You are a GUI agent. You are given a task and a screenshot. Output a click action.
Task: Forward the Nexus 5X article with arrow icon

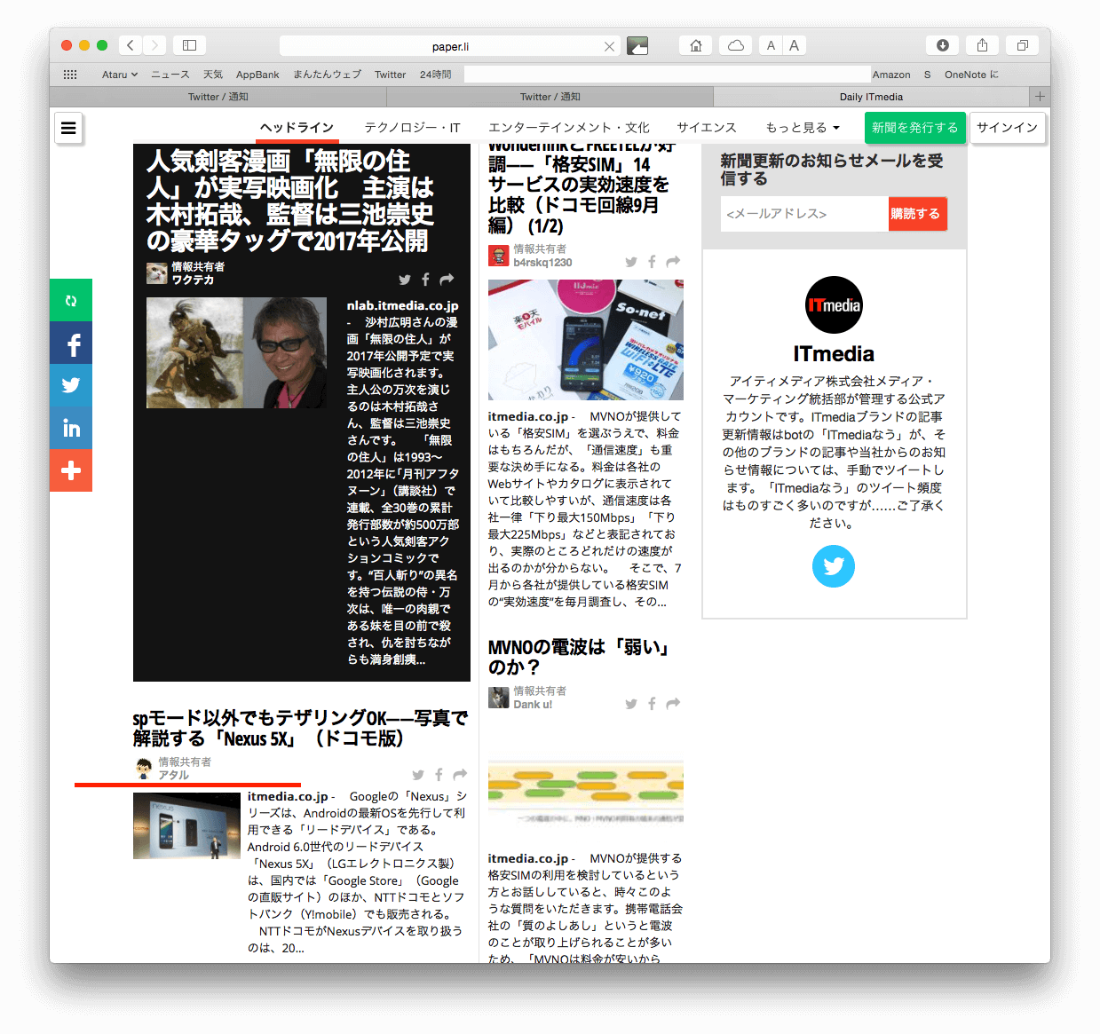460,775
